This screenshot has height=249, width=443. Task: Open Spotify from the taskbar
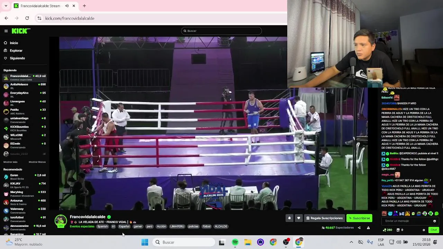[235, 242]
